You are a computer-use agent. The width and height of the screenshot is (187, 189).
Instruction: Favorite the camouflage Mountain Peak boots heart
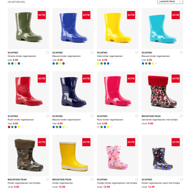click(47, 180)
